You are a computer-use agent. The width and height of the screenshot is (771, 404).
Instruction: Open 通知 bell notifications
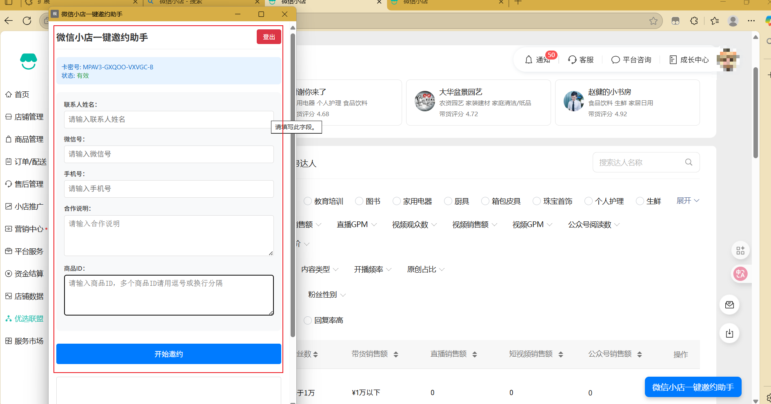pos(538,60)
